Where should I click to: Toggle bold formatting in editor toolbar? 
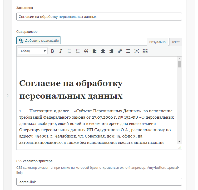coord(52,51)
